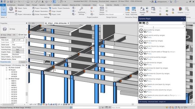Open the 3D View type selector dropdown
Screen dimensions: 195x109
coord(27,29)
